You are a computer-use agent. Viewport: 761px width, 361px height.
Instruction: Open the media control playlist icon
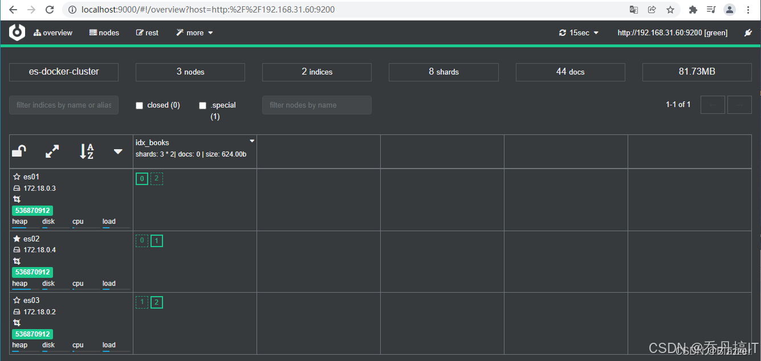tap(711, 10)
